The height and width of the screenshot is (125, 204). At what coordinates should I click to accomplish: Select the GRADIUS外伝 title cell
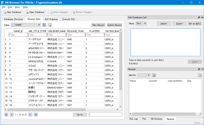click(37, 61)
